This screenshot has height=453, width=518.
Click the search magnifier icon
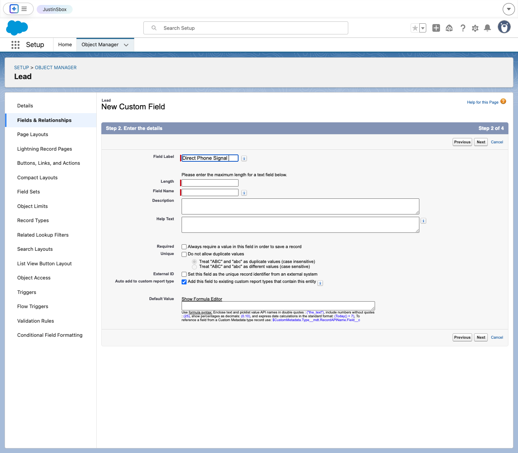154,28
